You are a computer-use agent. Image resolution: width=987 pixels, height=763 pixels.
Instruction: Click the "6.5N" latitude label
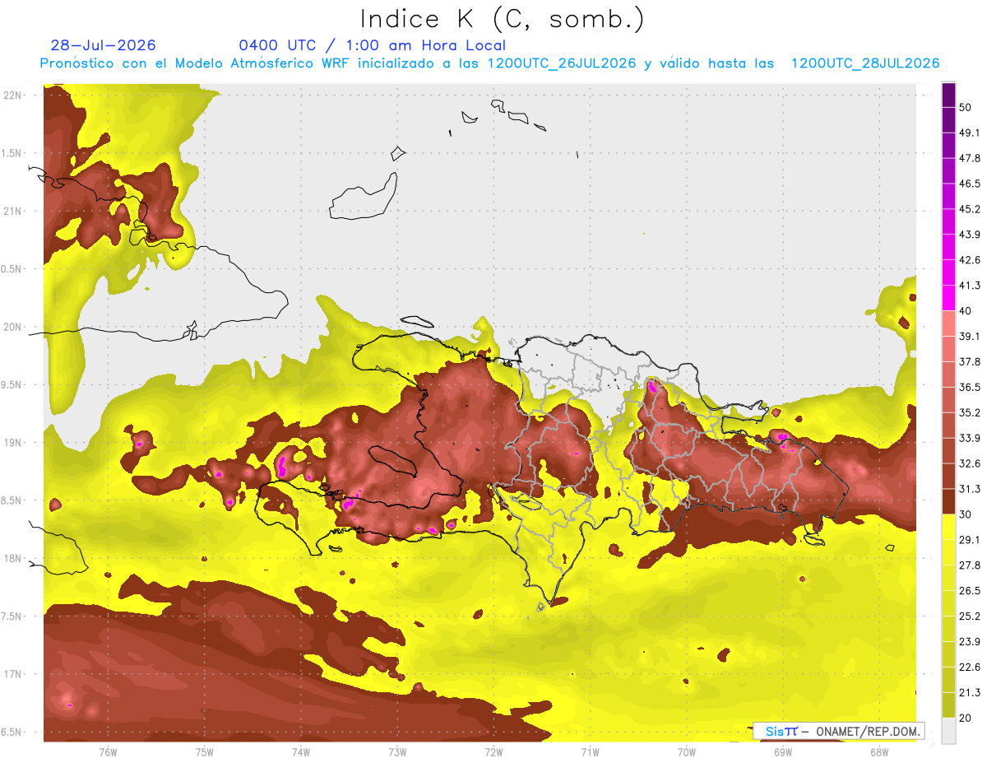point(12,732)
